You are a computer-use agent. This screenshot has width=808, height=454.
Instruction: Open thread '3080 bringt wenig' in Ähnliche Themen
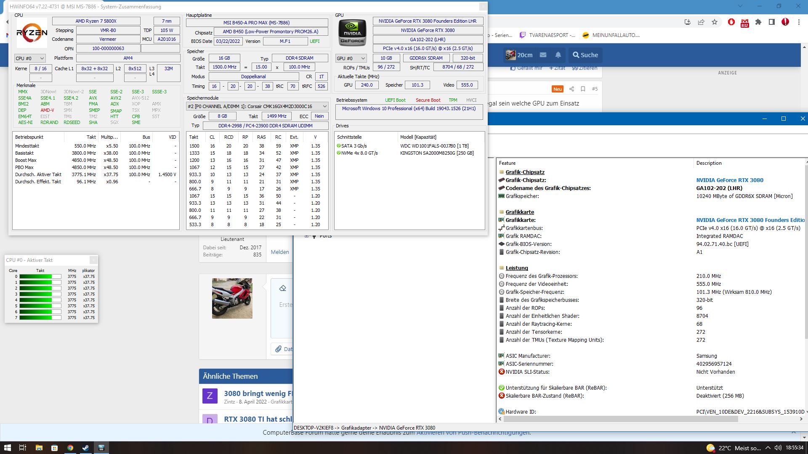point(258,394)
